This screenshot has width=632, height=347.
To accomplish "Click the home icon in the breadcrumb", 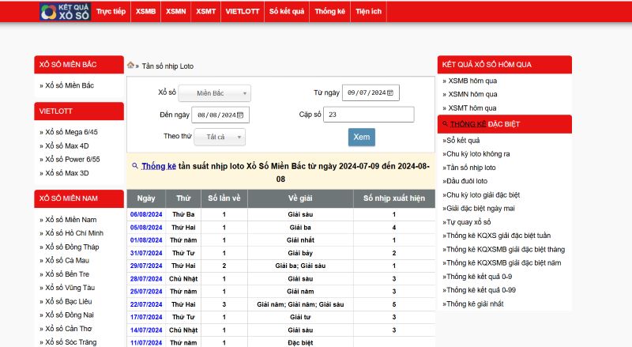I will point(130,66).
